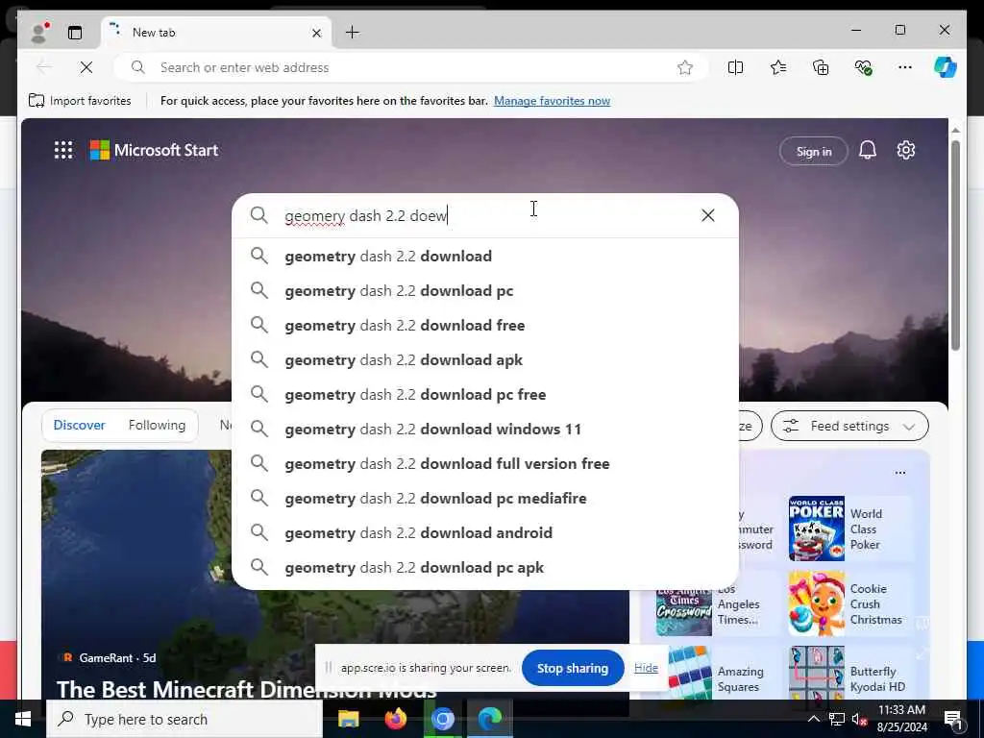
Task: Open split screen view icon
Action: (735, 67)
